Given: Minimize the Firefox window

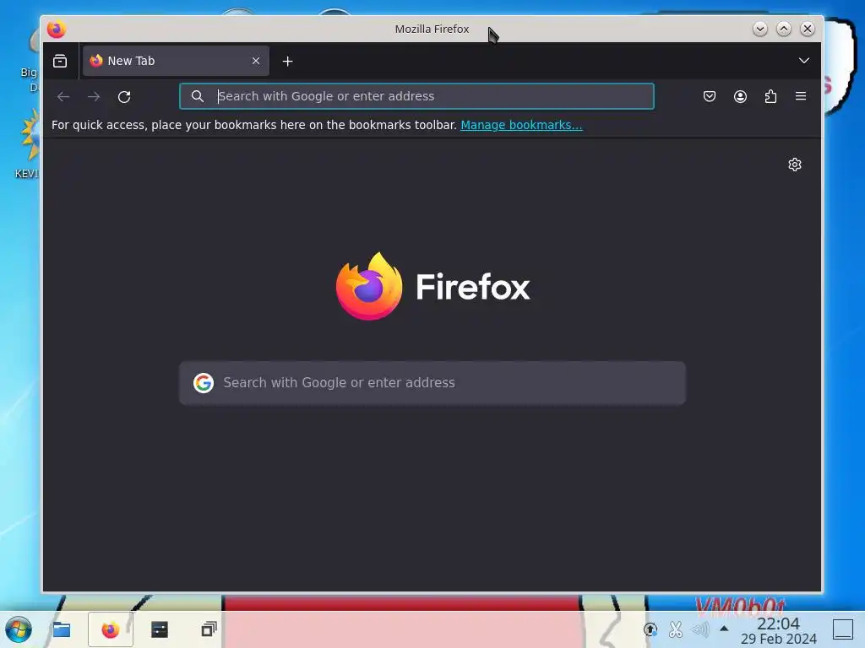Looking at the screenshot, I should coord(759,29).
